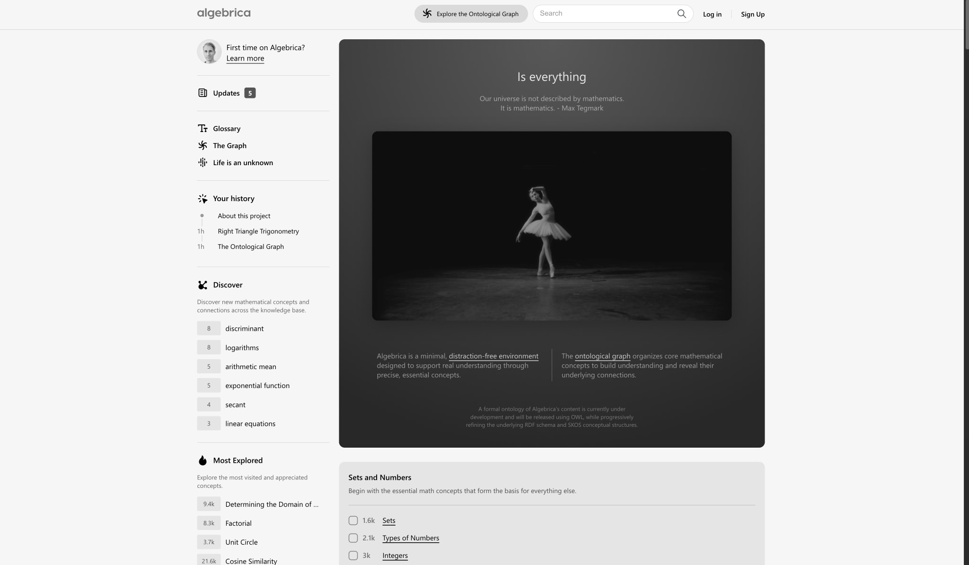Click the Updates count badge 5
The height and width of the screenshot is (565, 969).
click(x=250, y=93)
